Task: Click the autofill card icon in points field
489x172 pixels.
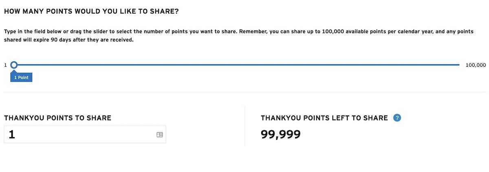Action: click(160, 135)
